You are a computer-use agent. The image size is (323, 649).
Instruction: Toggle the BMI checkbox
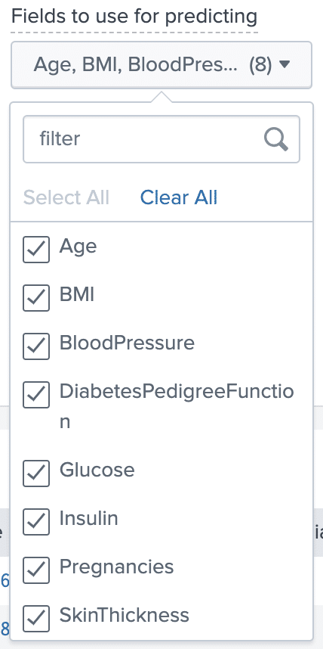(36, 298)
